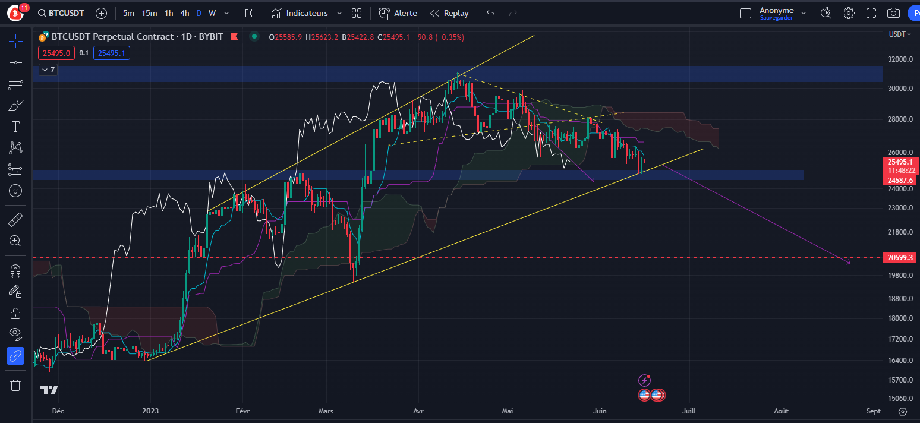Image resolution: width=920 pixels, height=423 pixels.
Task: Start the Replay mode
Action: pos(449,12)
